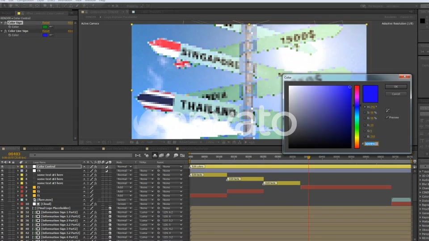Viewport: 429px width, 241px height.
Task: Click the parent pick whip for the Color Control layer
Action: [x=158, y=166]
